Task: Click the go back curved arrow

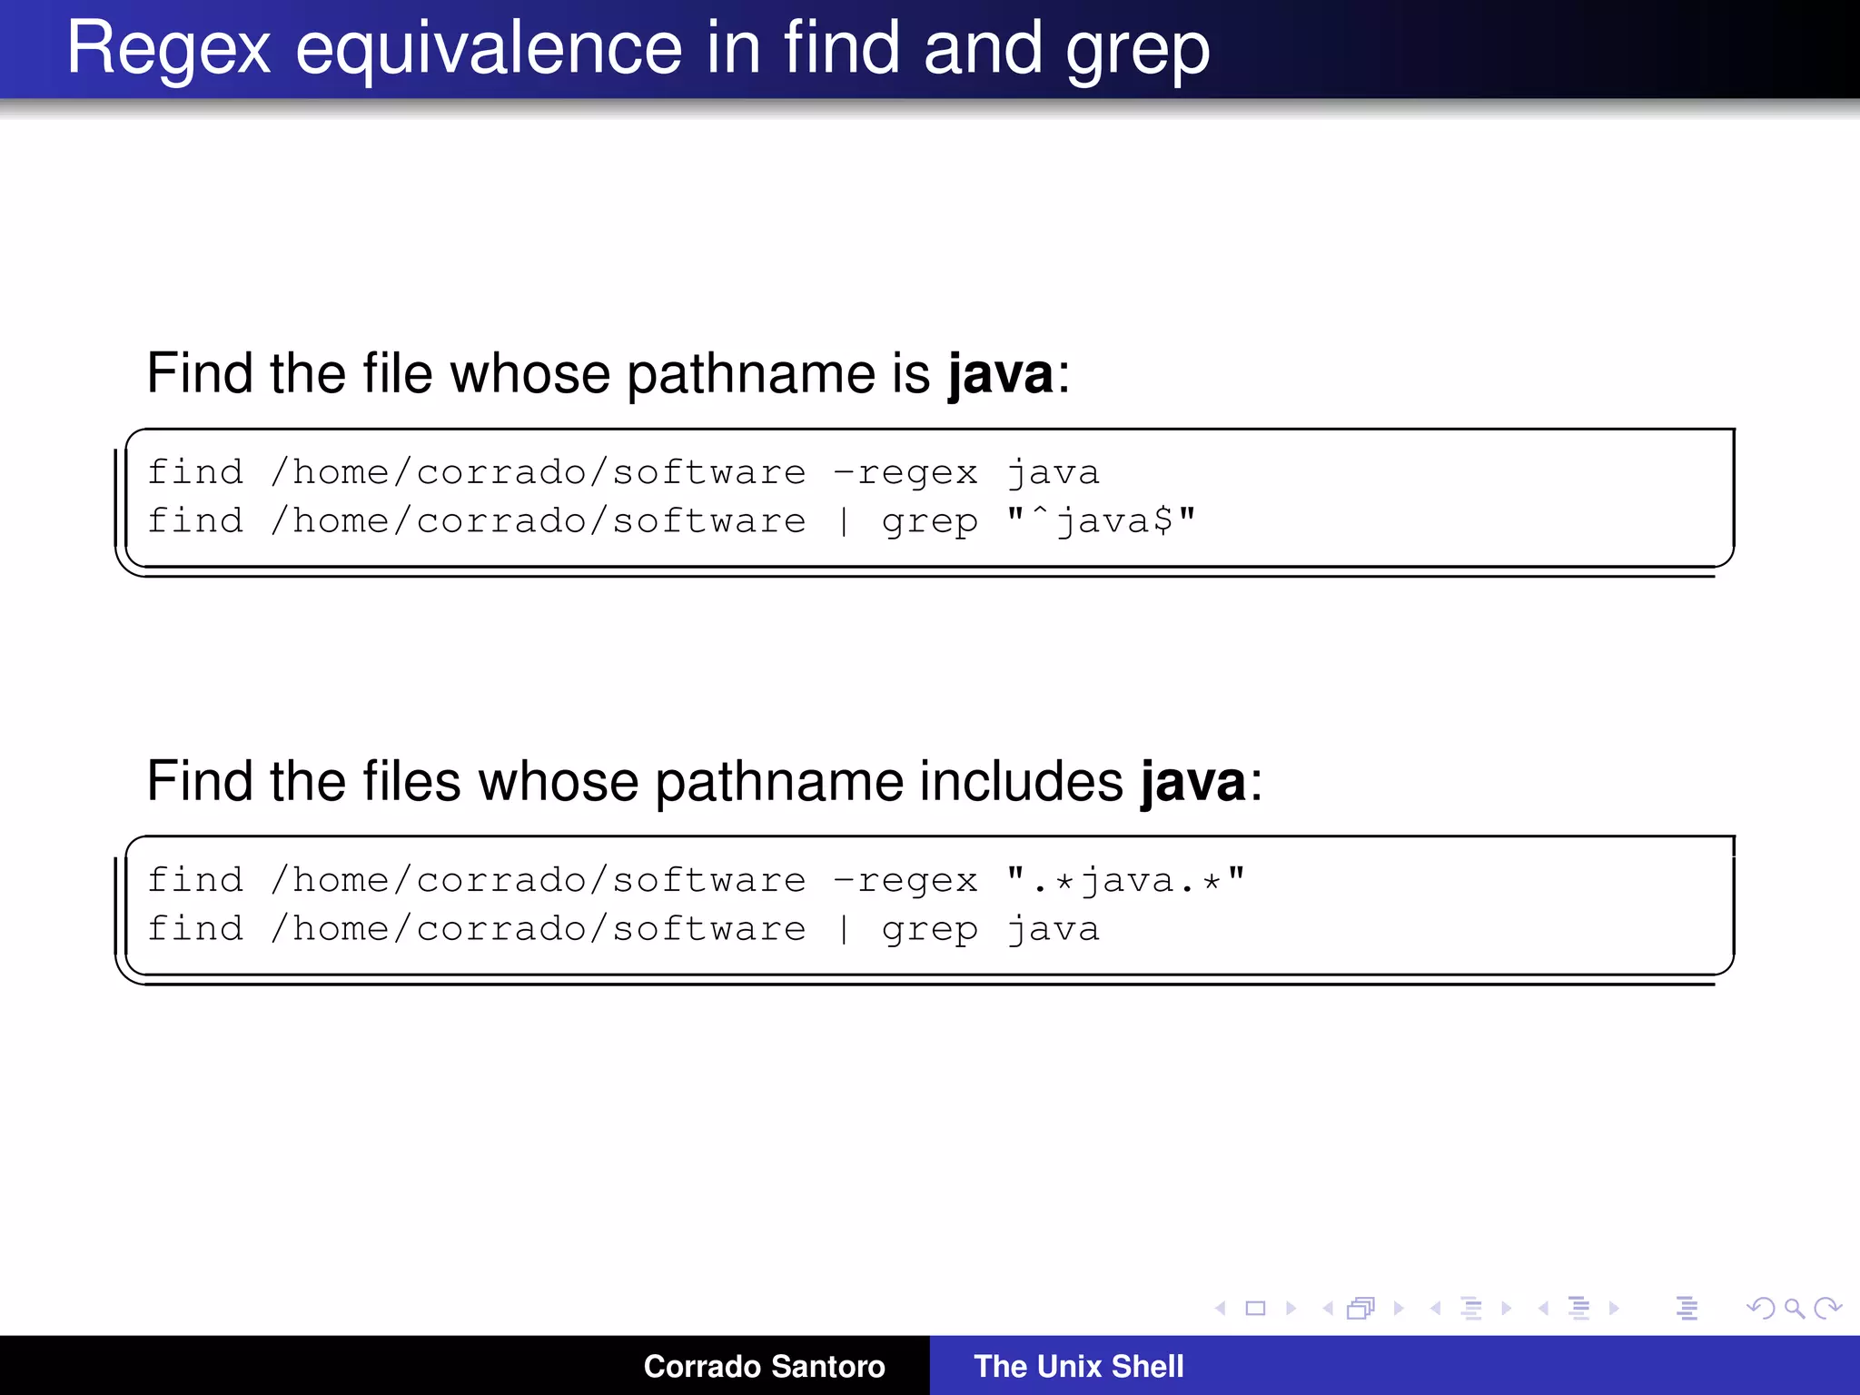Action: click(1760, 1308)
